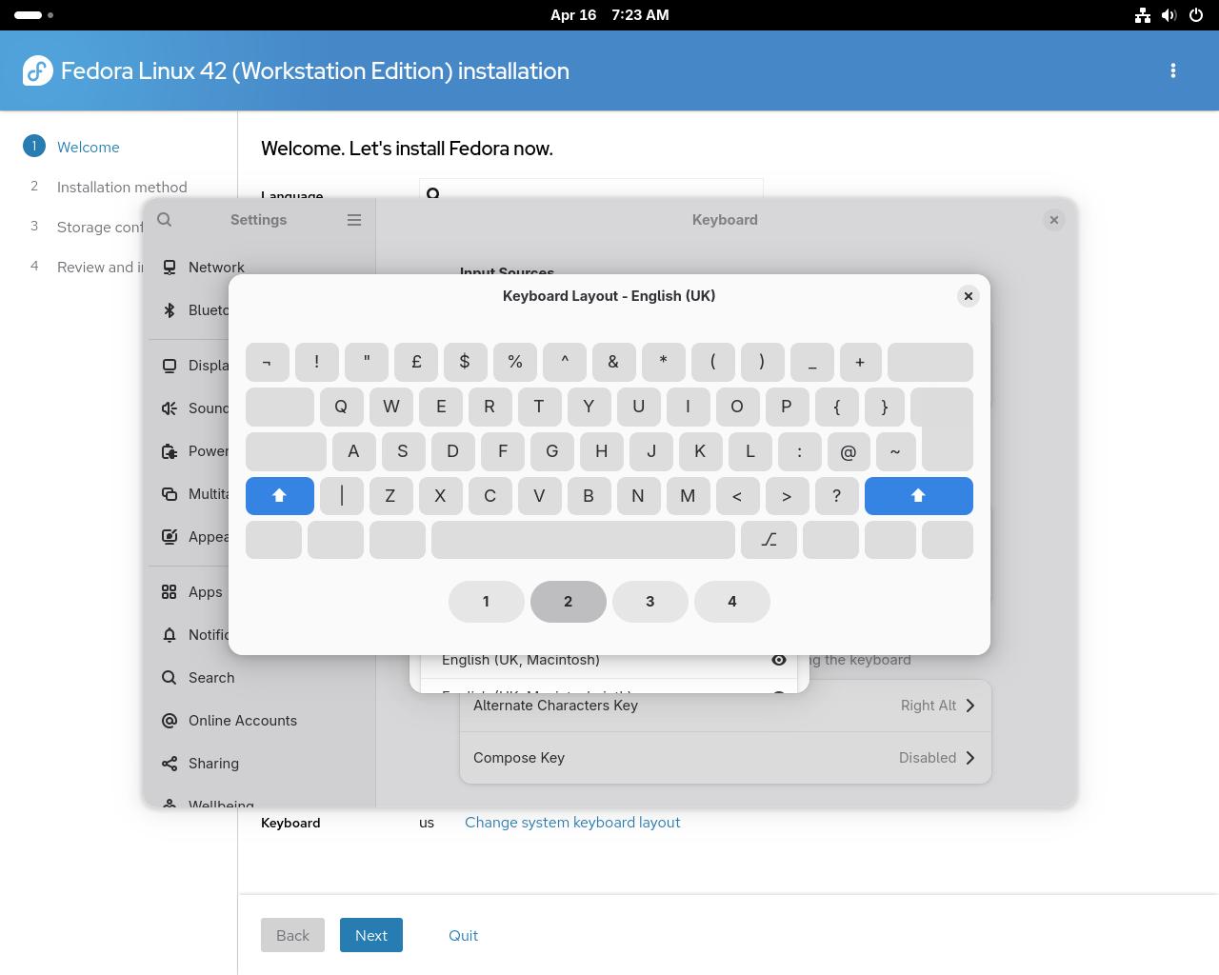
Task: Close the Keyboard Layout preview dialog
Action: click(968, 296)
